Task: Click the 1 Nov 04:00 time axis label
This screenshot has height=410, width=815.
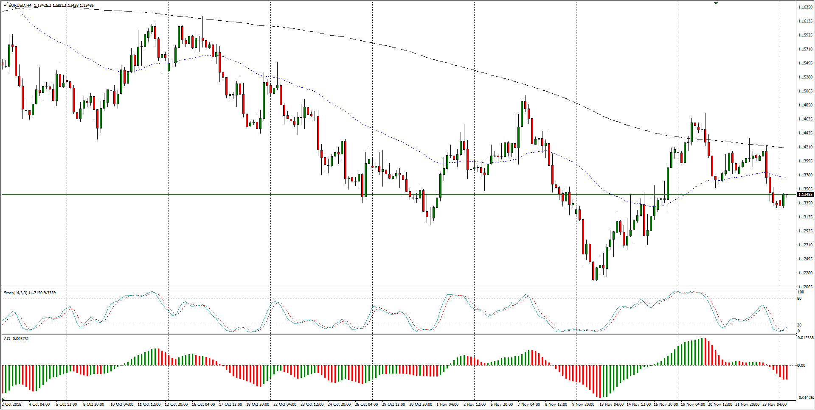Action: tap(447, 404)
